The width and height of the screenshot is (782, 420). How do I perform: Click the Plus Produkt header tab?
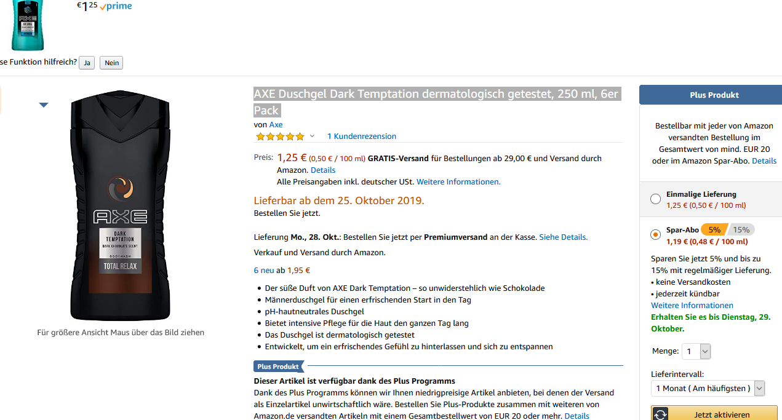(714, 95)
